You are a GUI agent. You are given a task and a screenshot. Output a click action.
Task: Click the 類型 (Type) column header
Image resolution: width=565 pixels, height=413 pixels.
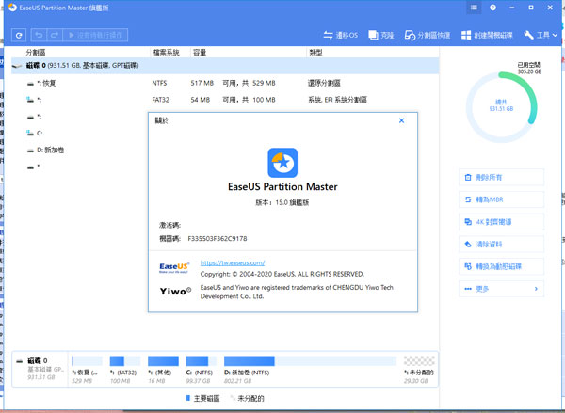pos(316,51)
